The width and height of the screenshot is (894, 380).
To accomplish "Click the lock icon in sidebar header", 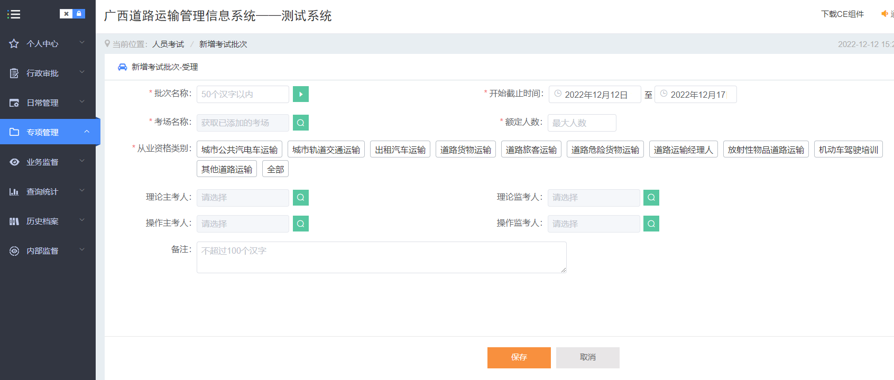I will (x=79, y=14).
